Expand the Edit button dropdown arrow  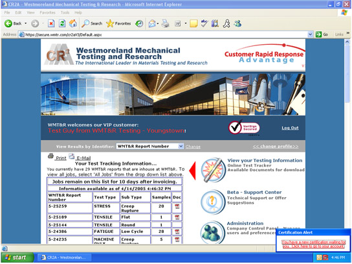point(186,23)
